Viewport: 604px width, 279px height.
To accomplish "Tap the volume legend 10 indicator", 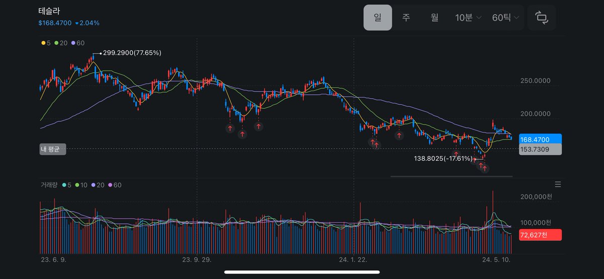I will (81, 185).
